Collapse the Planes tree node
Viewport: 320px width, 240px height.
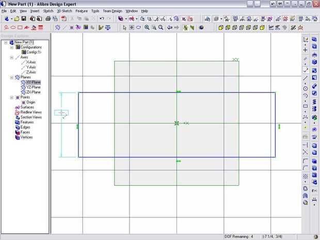12,77
